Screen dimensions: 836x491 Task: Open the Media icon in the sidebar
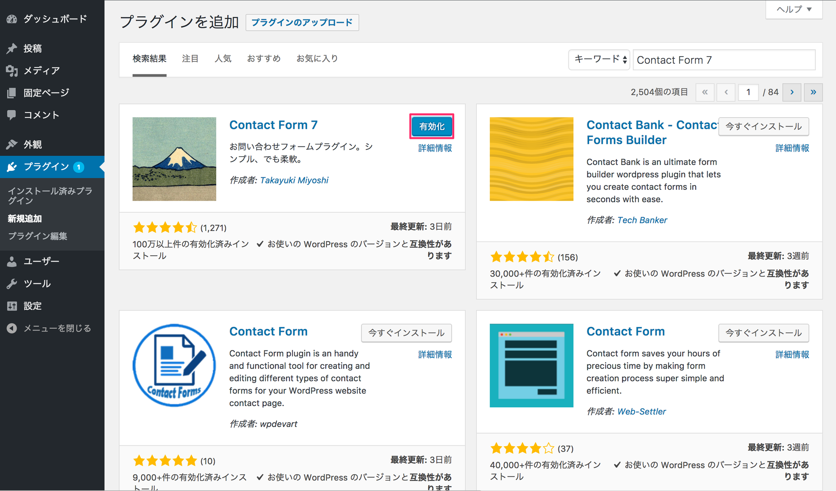tap(12, 70)
